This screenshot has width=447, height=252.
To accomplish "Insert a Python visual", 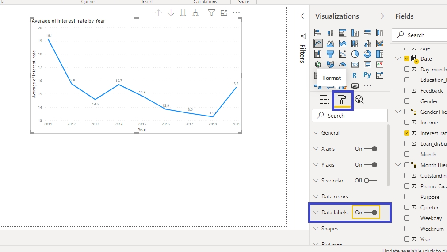I will coord(367,75).
